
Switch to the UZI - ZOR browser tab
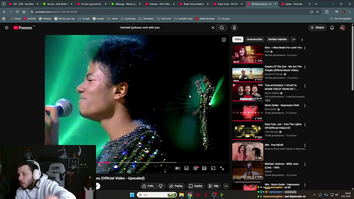tap(23, 4)
